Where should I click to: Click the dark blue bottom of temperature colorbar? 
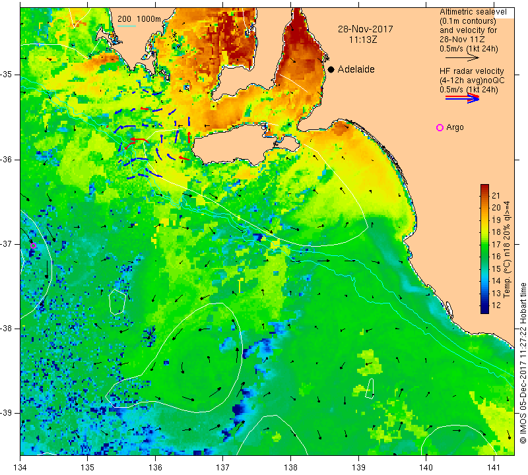tap(484, 310)
